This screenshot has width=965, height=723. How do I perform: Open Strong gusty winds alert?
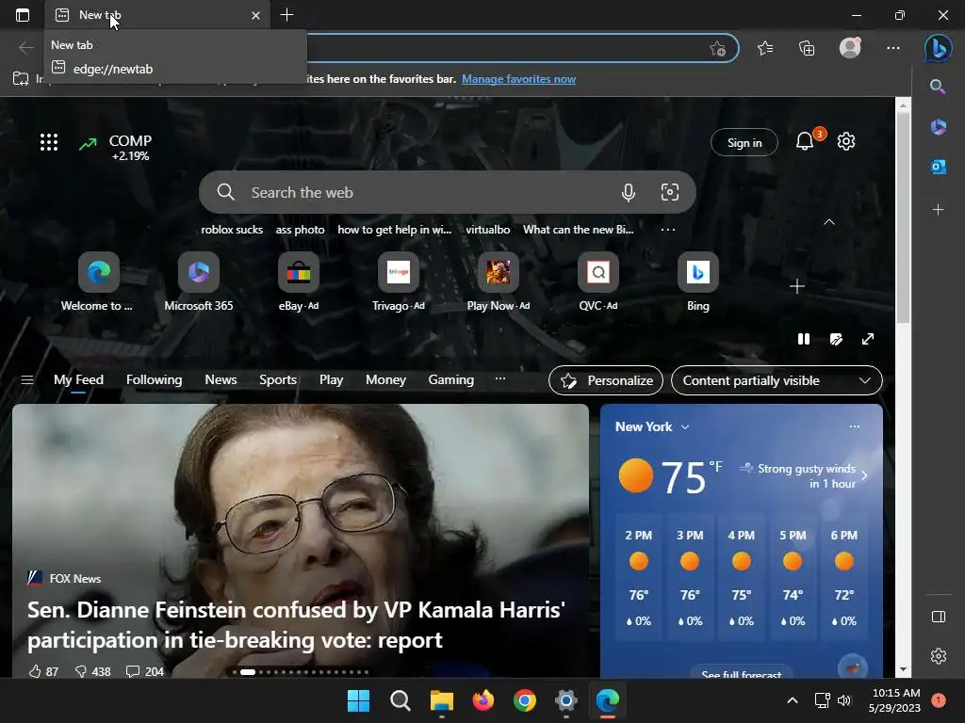[x=804, y=475]
